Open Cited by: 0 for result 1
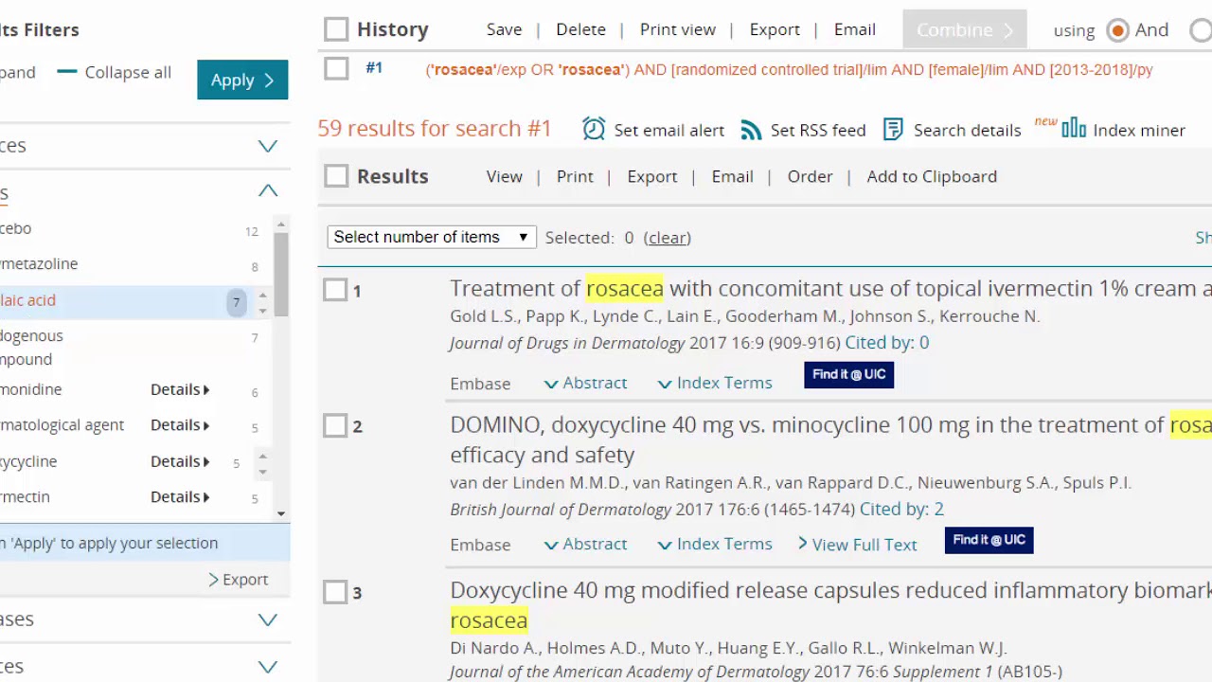Viewport: 1212px width, 682px height. (x=886, y=342)
